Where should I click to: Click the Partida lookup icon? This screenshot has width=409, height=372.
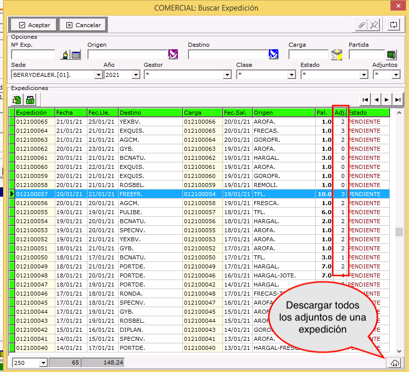pos(392,55)
